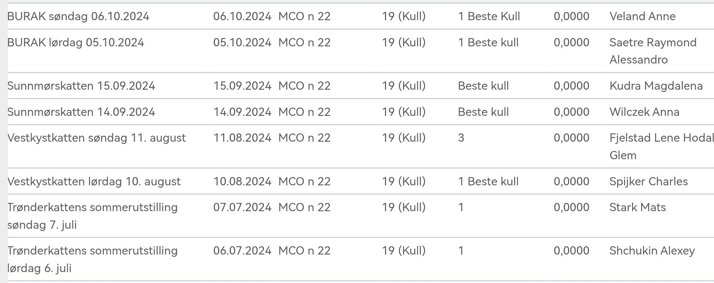Click result "3" in the Vestkystkatten søndag row
The height and width of the screenshot is (283, 714).
point(461,138)
